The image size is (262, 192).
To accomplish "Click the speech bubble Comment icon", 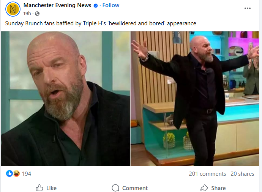I will (x=115, y=188).
